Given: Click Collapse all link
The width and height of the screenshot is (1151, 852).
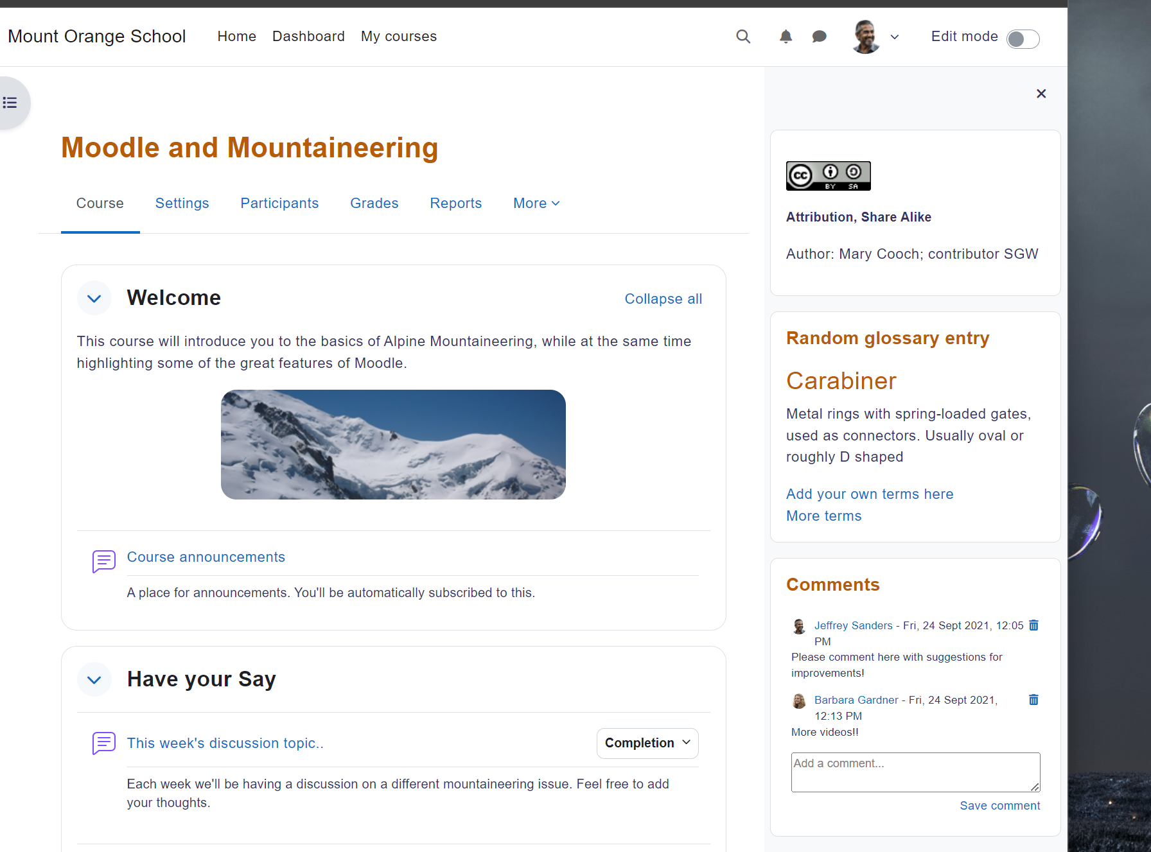Looking at the screenshot, I should 663,299.
